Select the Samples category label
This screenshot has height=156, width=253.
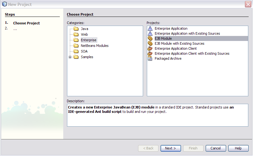click(x=87, y=57)
